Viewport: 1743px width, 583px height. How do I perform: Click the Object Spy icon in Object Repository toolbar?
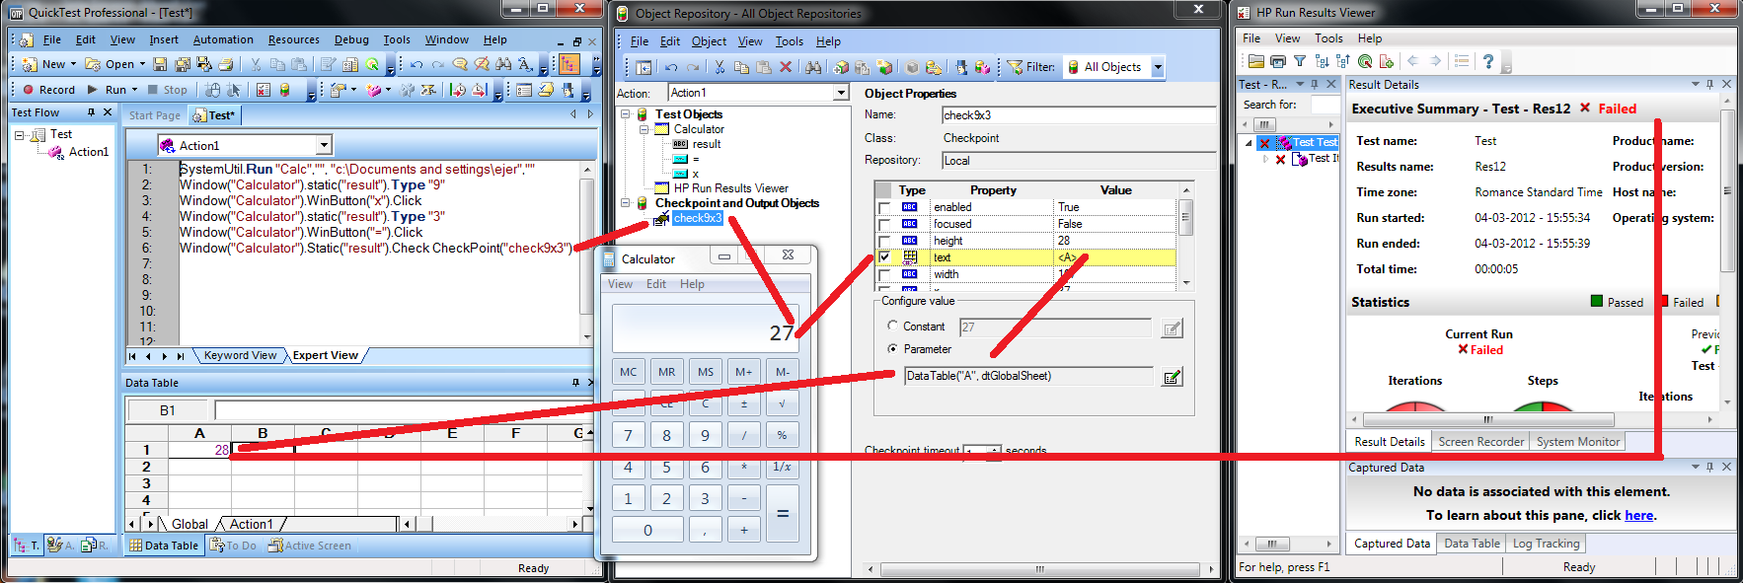[x=961, y=67]
